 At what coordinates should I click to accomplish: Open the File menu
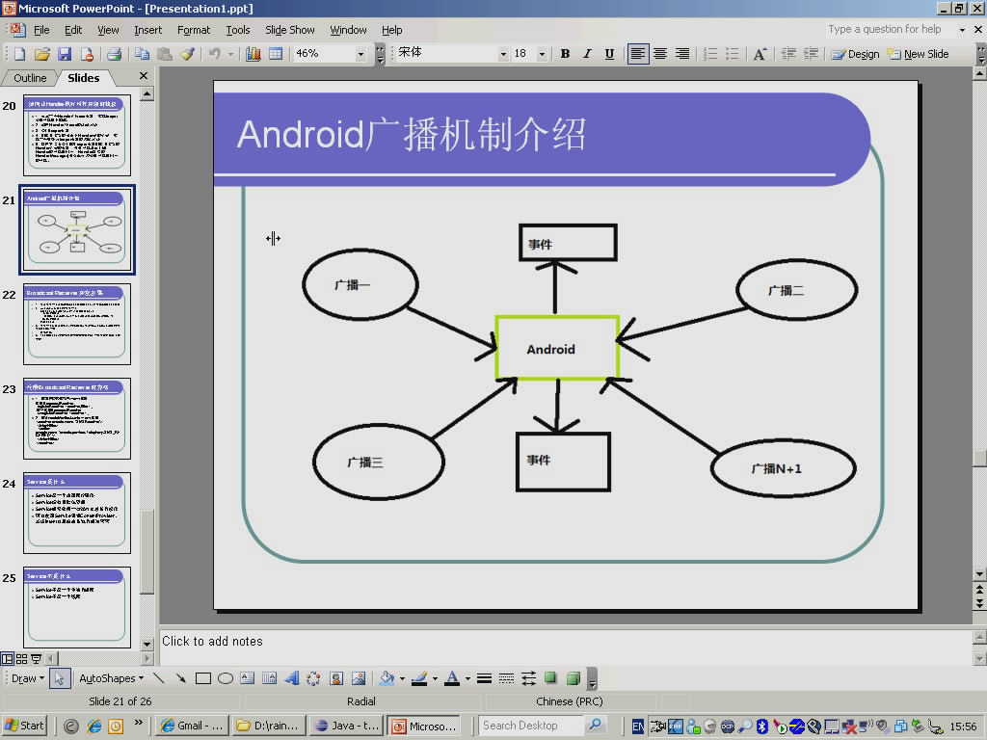point(41,30)
